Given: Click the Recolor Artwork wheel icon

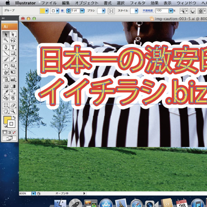Looking at the screenshot, I should click(x=193, y=11).
